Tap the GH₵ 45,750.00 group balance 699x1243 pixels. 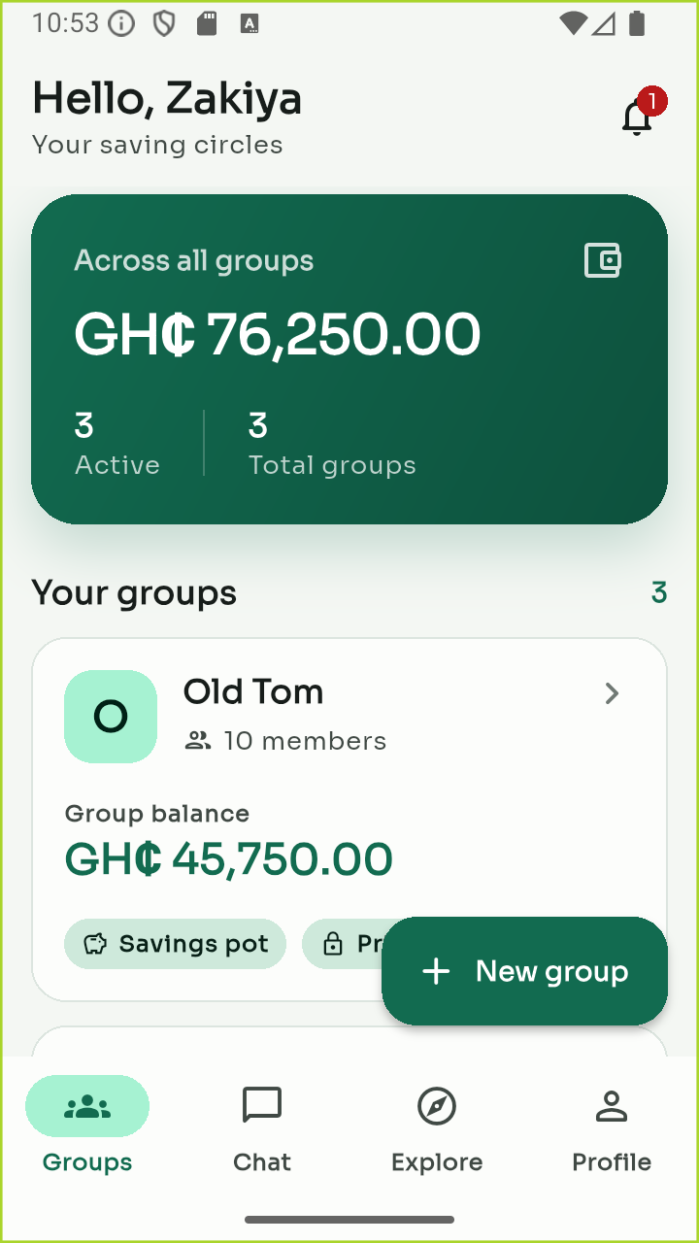[x=229, y=859]
